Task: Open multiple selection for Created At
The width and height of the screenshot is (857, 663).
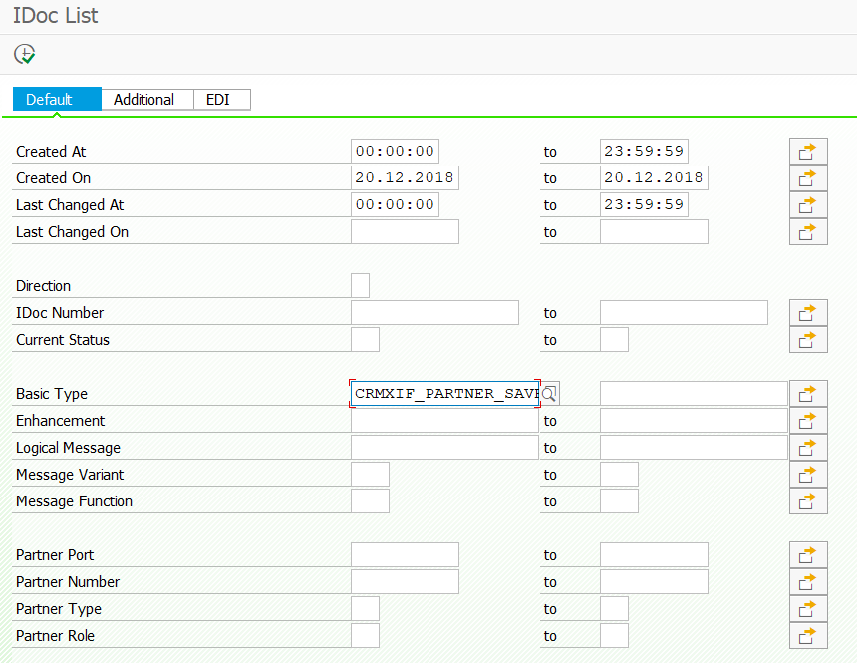Action: (808, 152)
